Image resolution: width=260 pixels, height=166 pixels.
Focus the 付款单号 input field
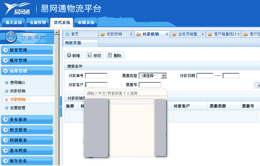click(96, 76)
